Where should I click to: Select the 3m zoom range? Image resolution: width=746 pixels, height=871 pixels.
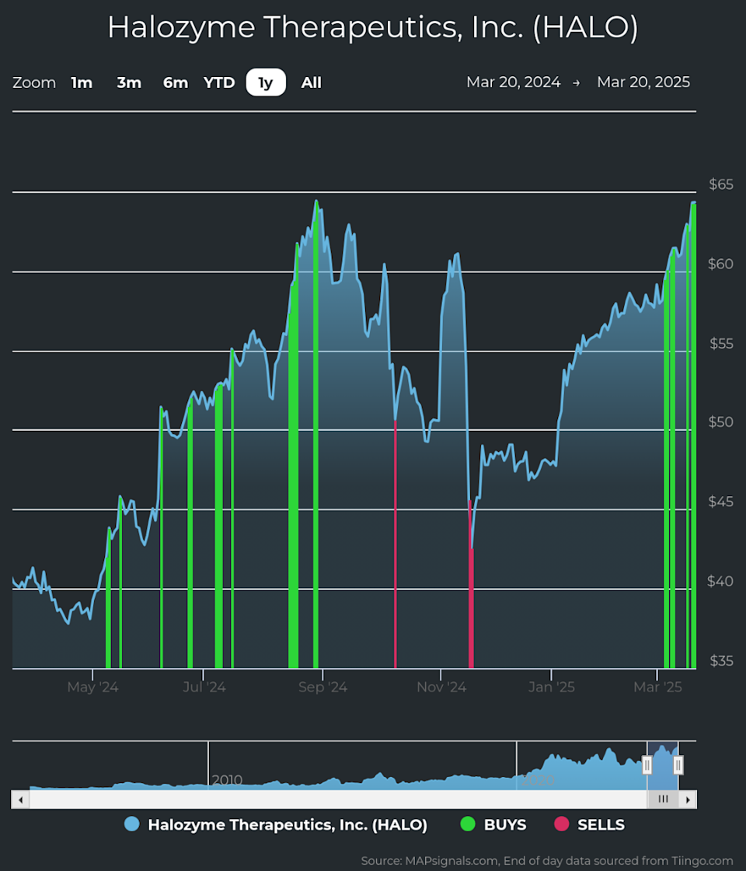(x=129, y=82)
